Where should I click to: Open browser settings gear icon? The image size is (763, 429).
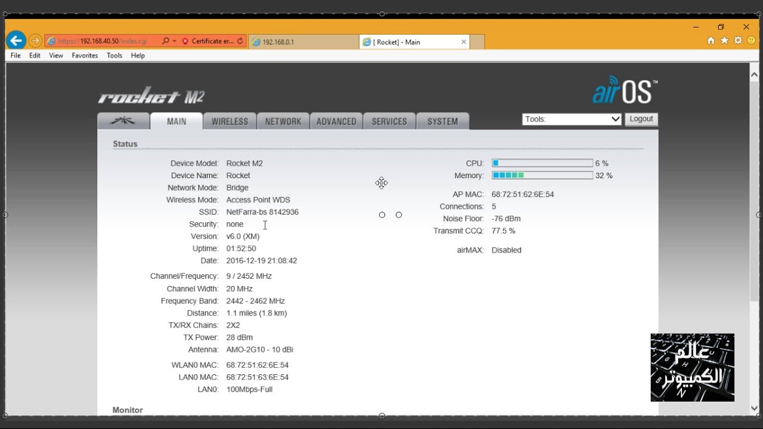pyautogui.click(x=738, y=41)
